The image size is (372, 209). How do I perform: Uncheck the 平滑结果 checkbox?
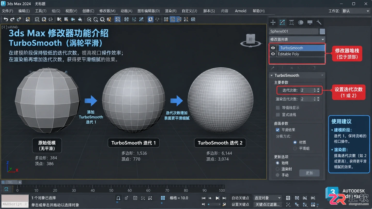[278, 130]
